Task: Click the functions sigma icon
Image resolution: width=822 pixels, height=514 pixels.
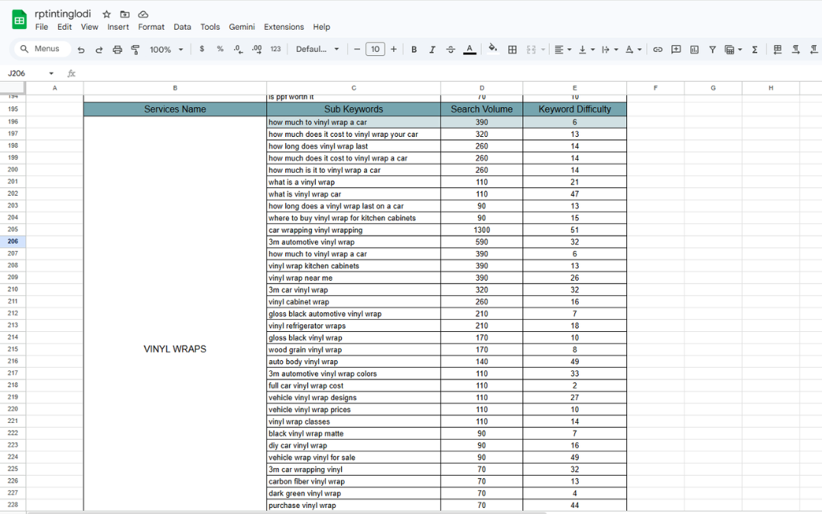Action: 755,50
